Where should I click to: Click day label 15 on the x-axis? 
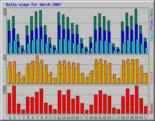point(73,118)
